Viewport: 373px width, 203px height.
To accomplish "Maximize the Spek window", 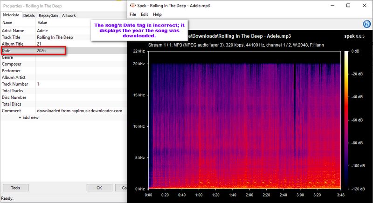I will pyautogui.click(x=348, y=6).
